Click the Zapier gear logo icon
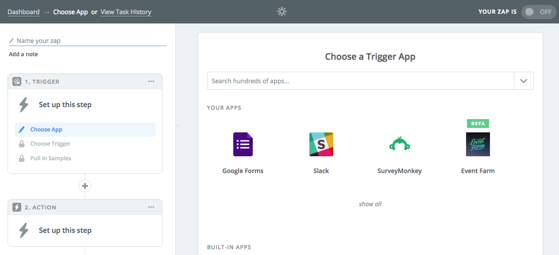The image size is (559, 255). point(282,12)
